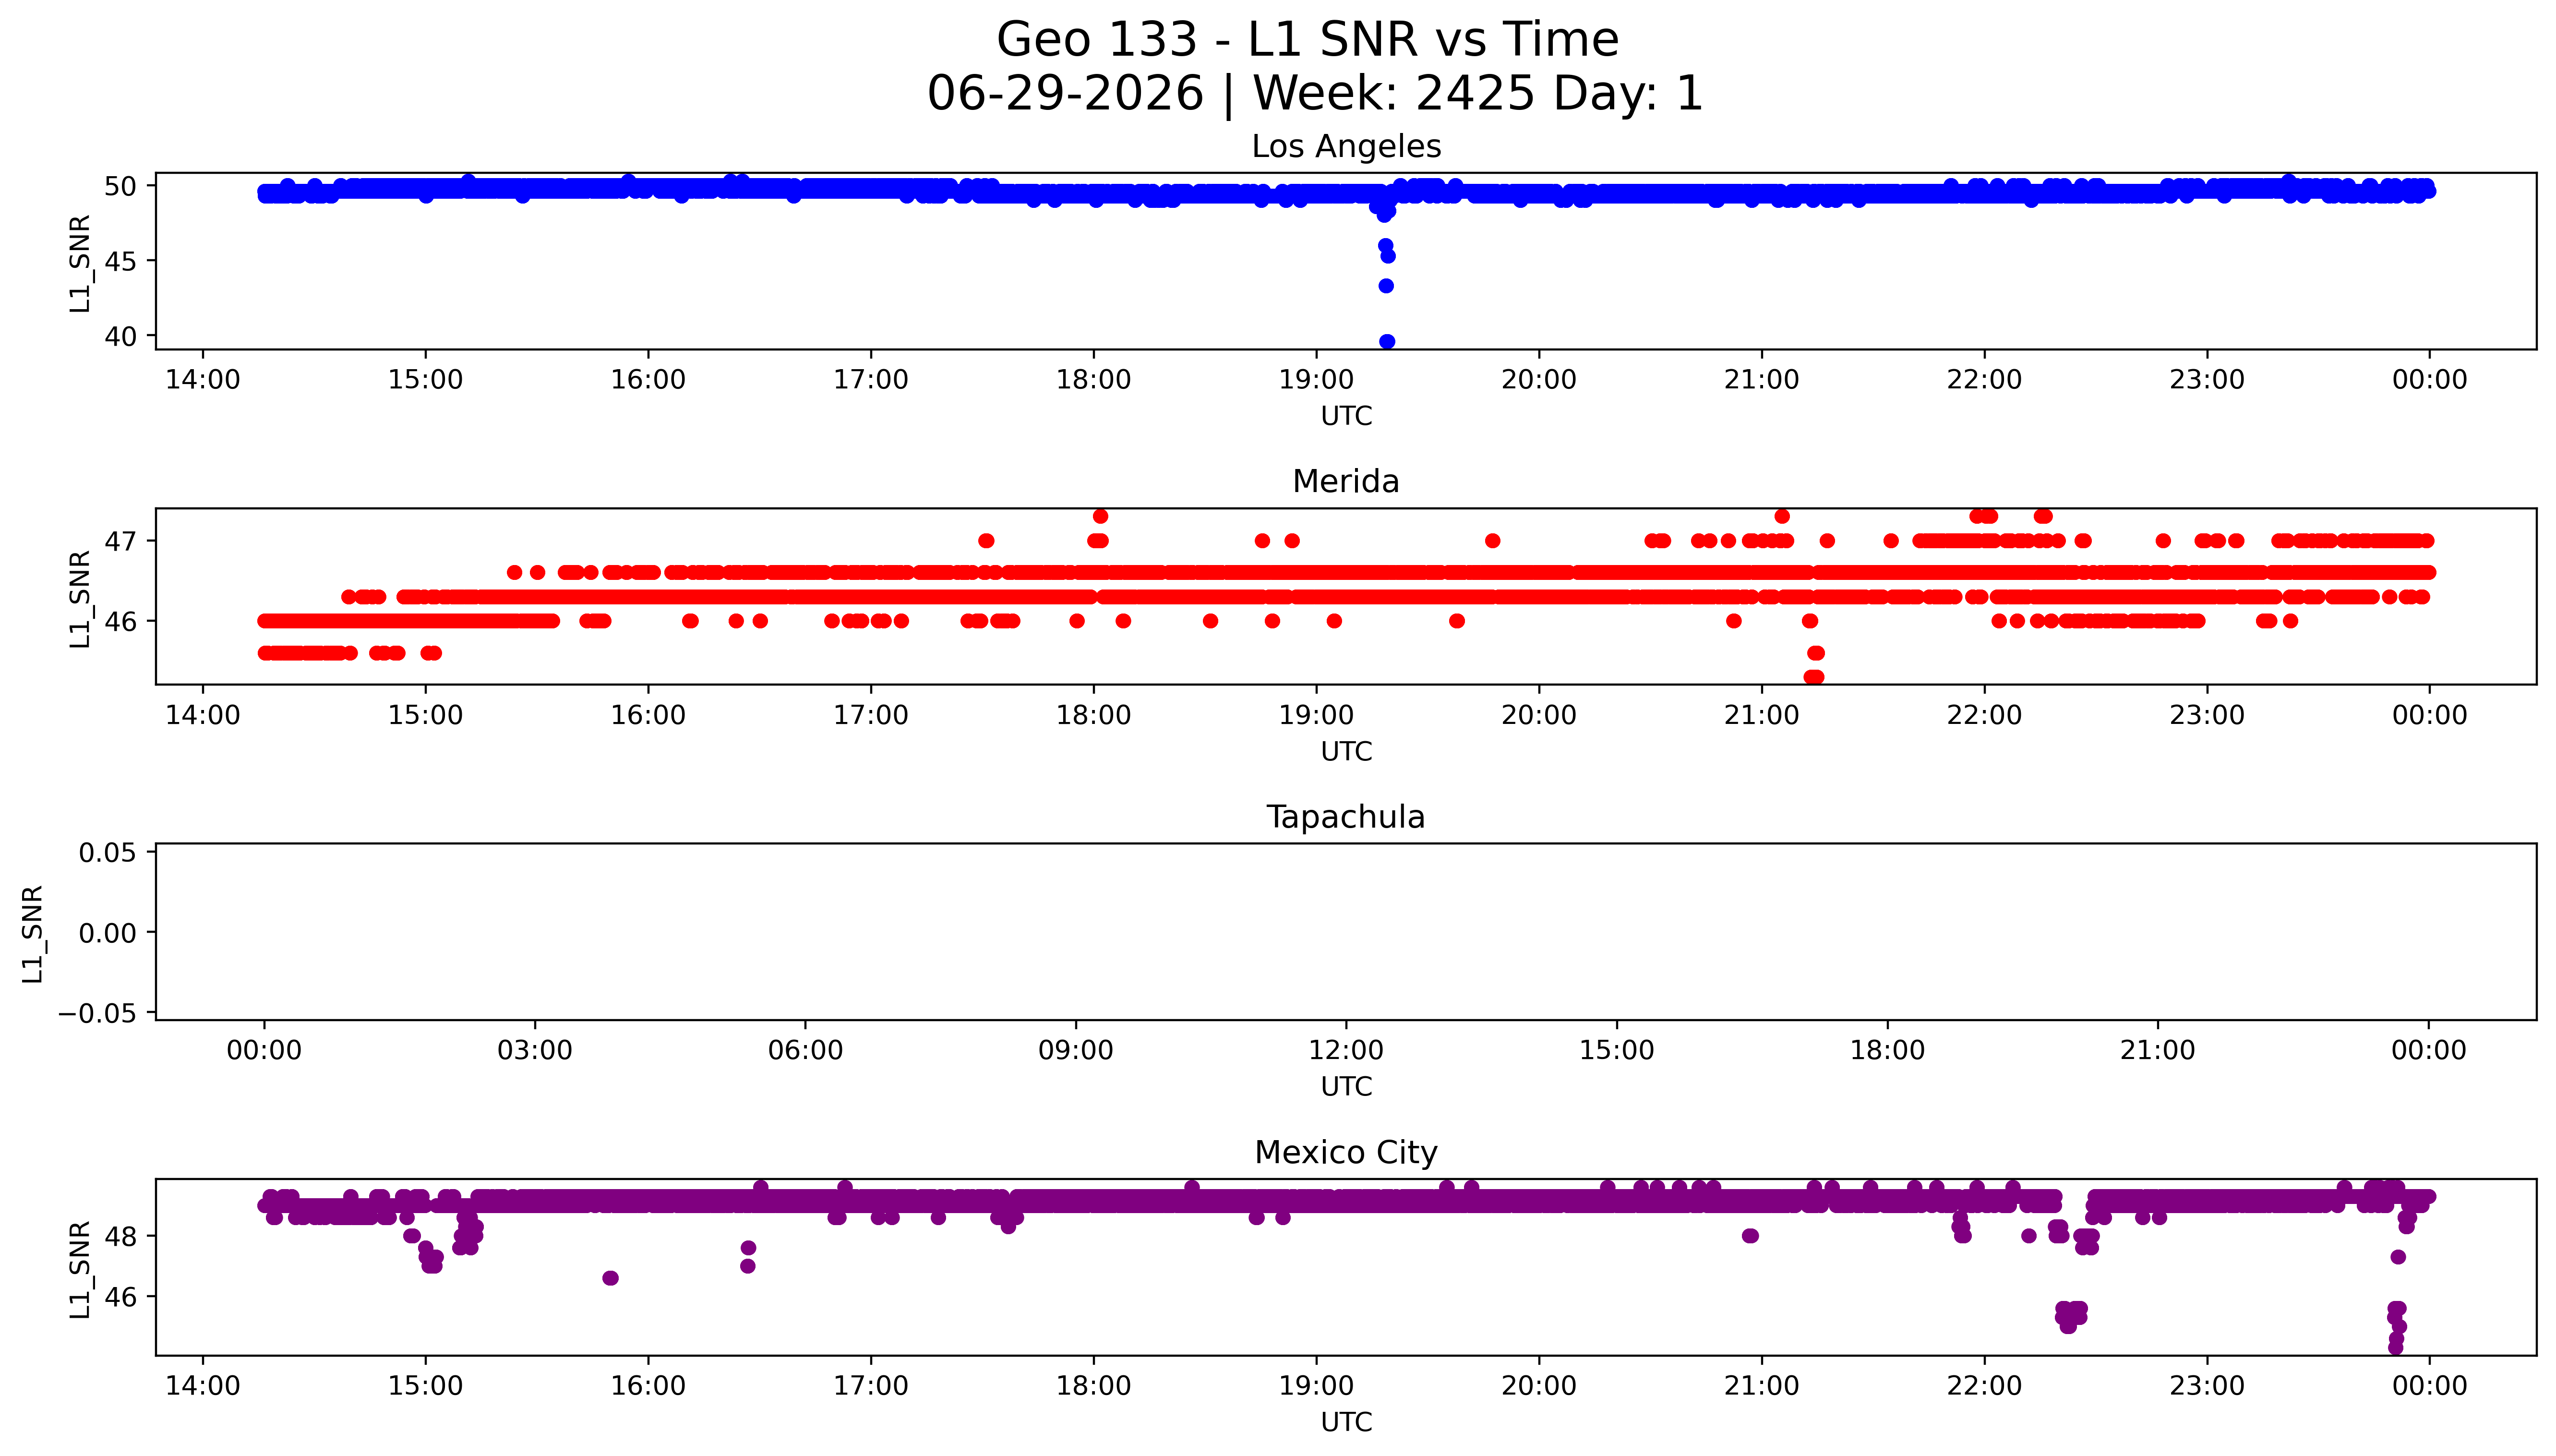Image resolution: width=2556 pixels, height=1456 pixels.
Task: Click the L1_SNR y-axis label of Los Angeles
Action: (x=80, y=262)
